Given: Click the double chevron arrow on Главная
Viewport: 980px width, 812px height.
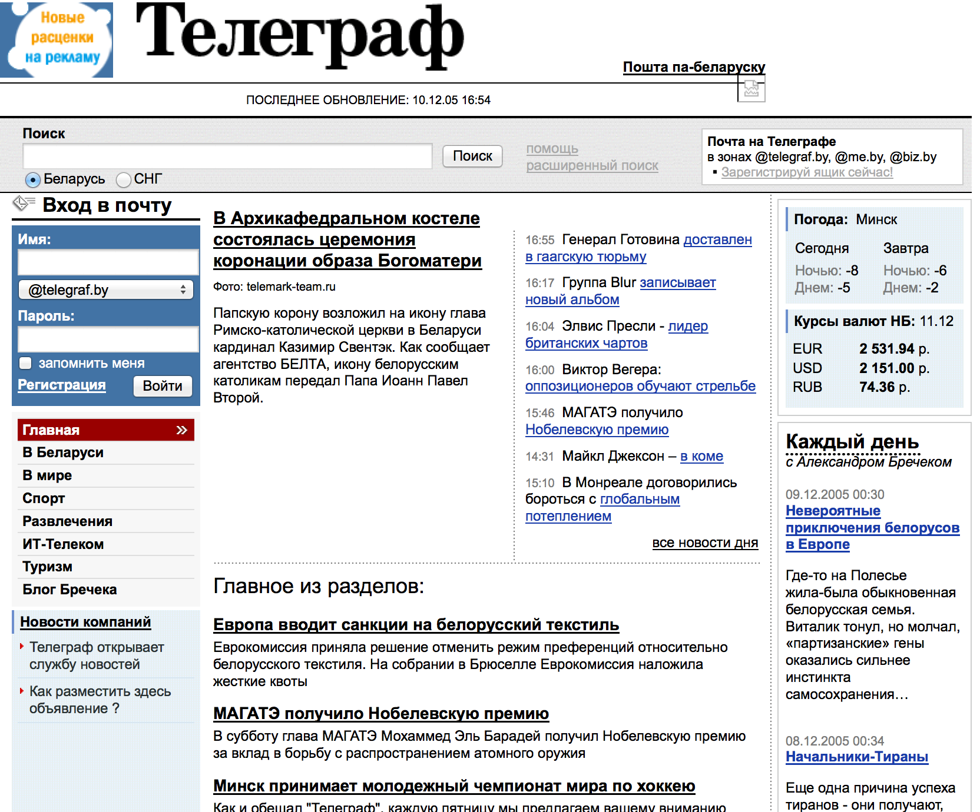Looking at the screenshot, I should (181, 430).
